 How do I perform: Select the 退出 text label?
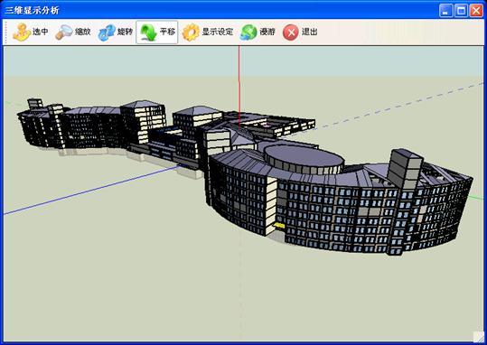pyautogui.click(x=310, y=32)
